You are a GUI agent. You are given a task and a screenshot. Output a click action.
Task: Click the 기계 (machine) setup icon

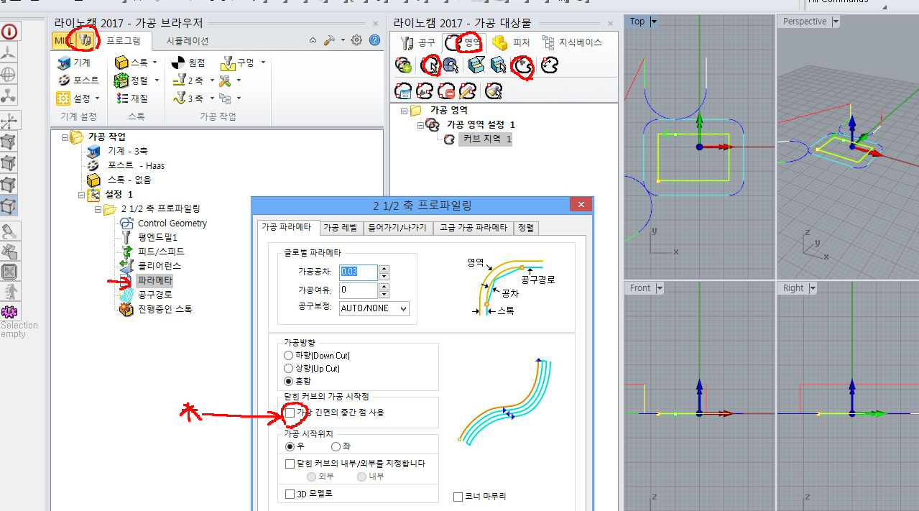coord(65,63)
